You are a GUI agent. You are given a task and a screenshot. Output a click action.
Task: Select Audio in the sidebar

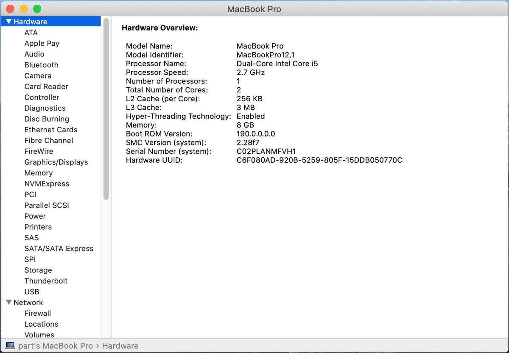tap(34, 54)
